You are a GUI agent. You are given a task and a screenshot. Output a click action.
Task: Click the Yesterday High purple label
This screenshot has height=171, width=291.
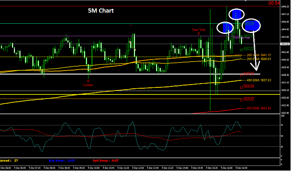click(x=242, y=38)
